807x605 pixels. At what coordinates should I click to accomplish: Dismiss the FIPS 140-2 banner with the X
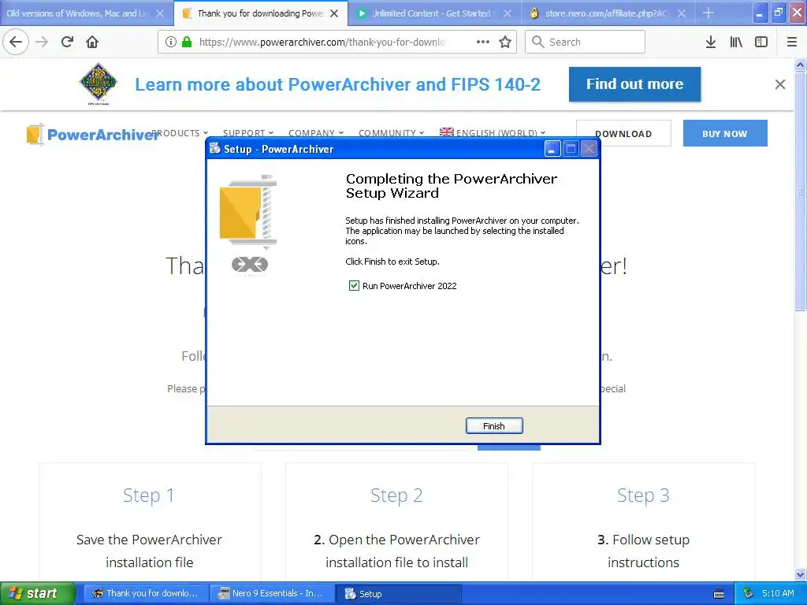tap(780, 84)
